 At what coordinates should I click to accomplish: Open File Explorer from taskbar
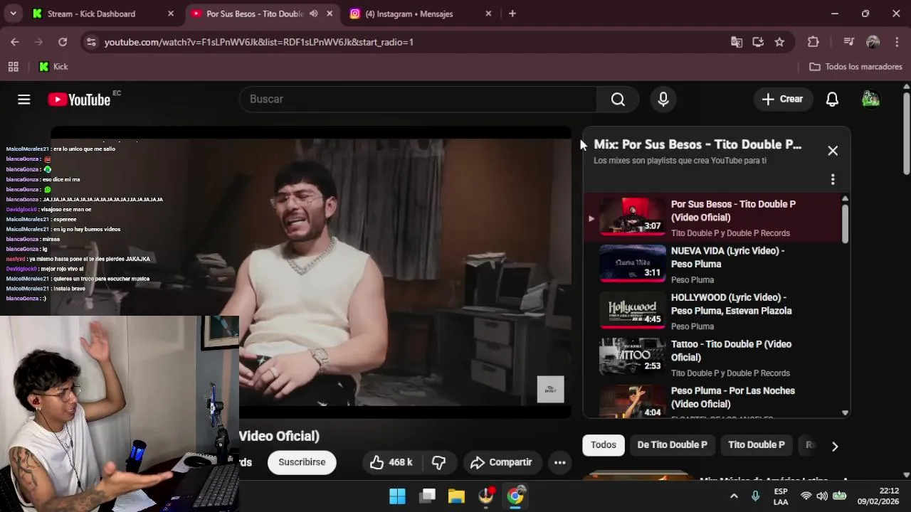pos(456,496)
